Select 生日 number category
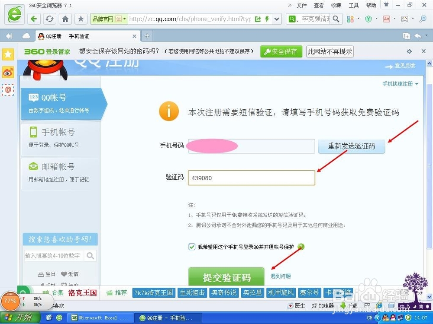 [47, 274]
